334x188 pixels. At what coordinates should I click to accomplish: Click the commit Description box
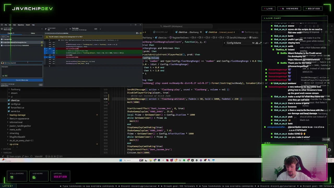pos(22,71)
